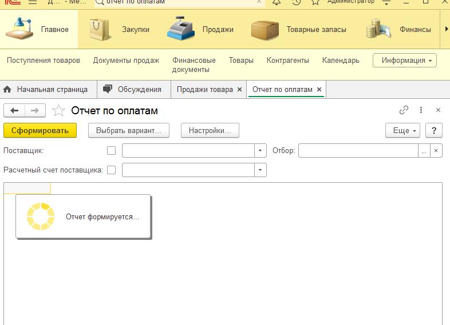Image resolution: width=450 pixels, height=325 pixels.
Task: Open the main hamburger menu
Action: pos(33,2)
